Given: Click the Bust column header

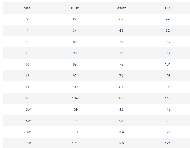Looking at the screenshot, I should click(x=75, y=8).
